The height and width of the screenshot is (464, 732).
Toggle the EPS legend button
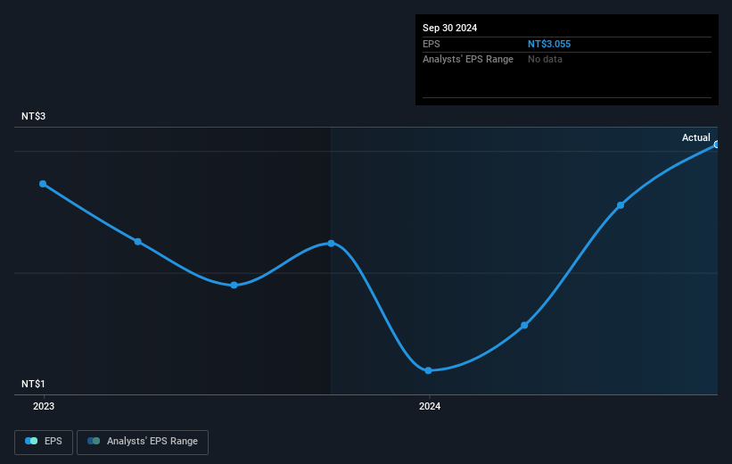tap(44, 442)
